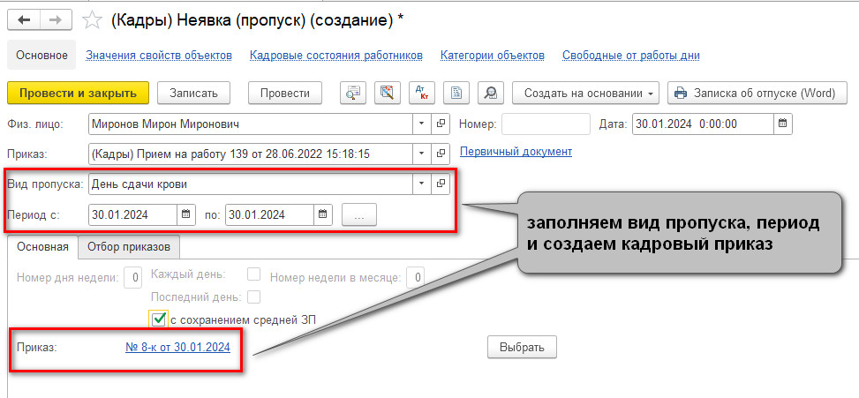The image size is (859, 398).
Task: Enable the 'Каждый день' checkbox
Action: tap(253, 274)
